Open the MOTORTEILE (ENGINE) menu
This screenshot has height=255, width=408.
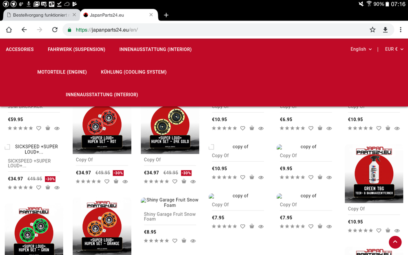62,72
